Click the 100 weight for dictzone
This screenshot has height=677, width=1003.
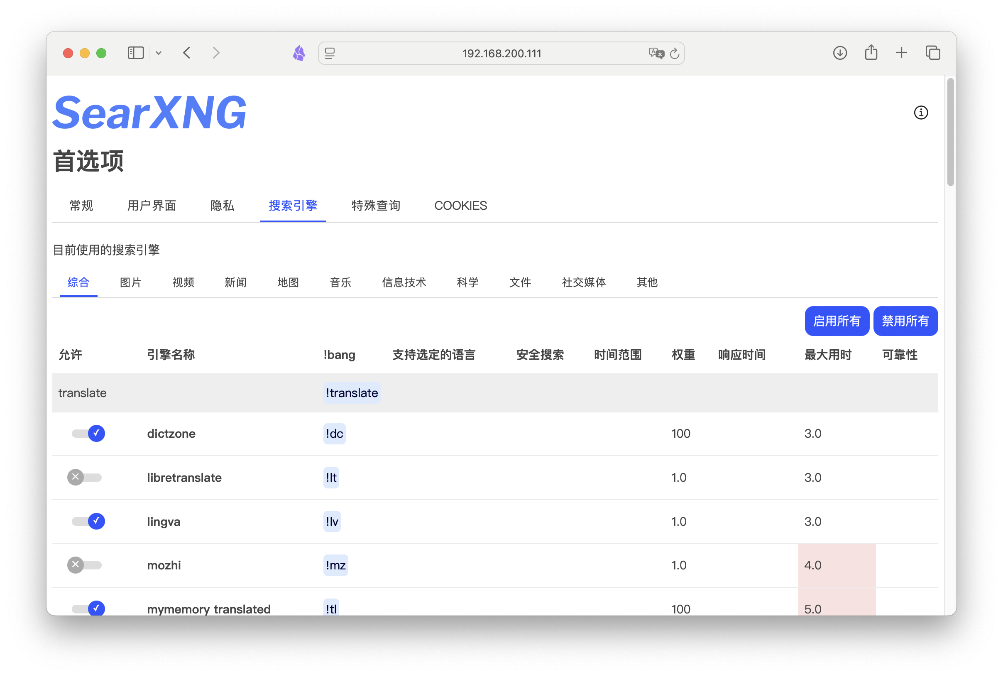[680, 434]
